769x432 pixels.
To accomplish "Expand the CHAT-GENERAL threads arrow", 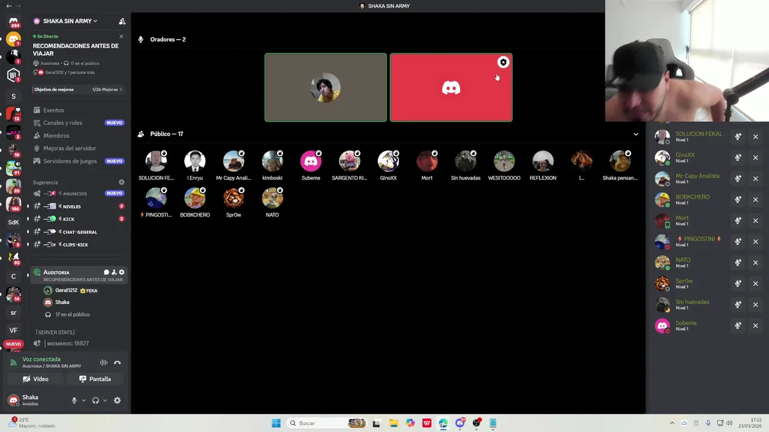I will (x=28, y=232).
